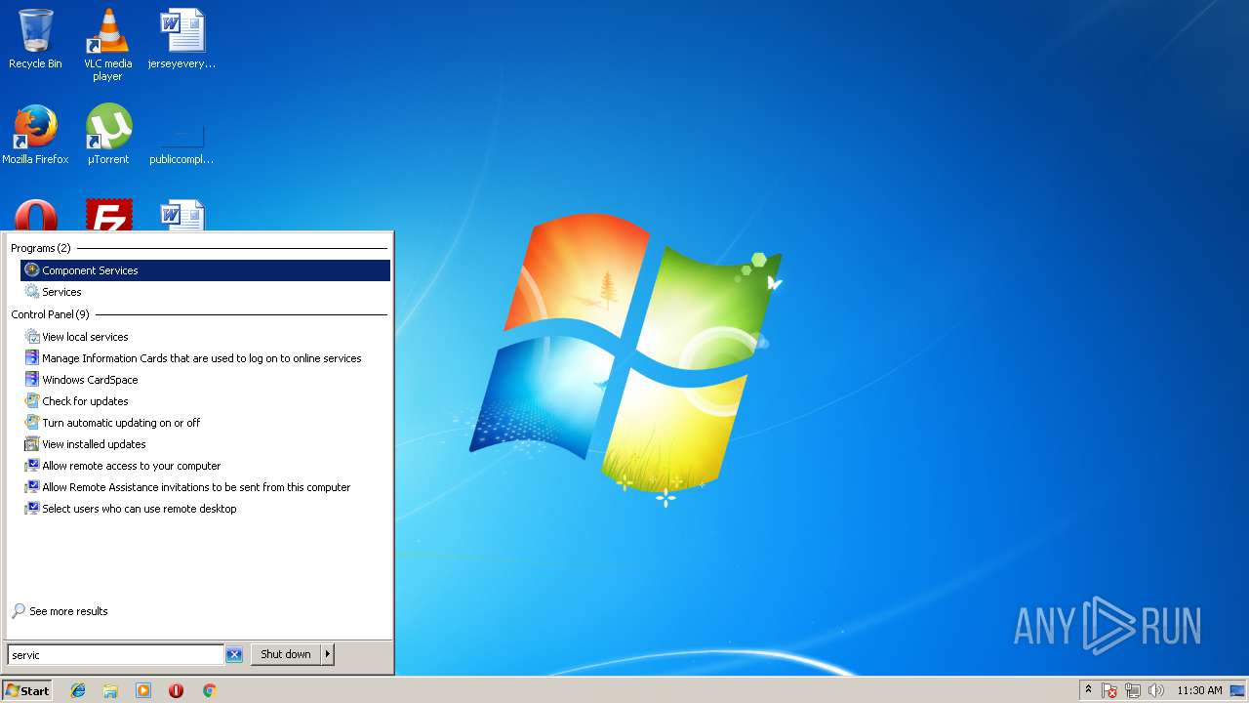The width and height of the screenshot is (1249, 703).
Task: Select VLC media player desktop icon
Action: pyautogui.click(x=107, y=45)
